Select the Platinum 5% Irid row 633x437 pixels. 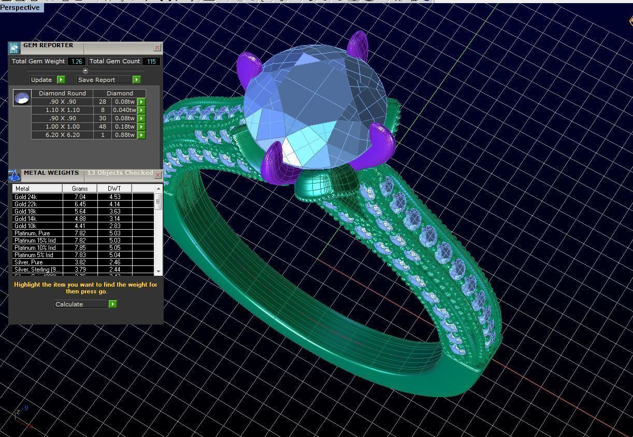point(83,255)
